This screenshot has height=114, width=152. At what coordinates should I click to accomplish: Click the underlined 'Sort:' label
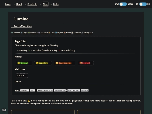pyautogui.click(x=17, y=90)
